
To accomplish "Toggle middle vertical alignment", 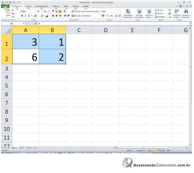I will (57, 11).
